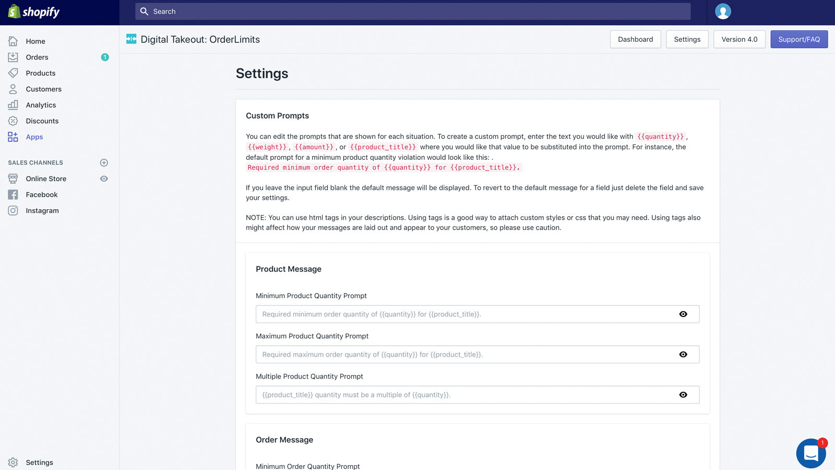This screenshot has width=835, height=470.
Task: Select Apps in the sidebar
Action: pos(34,137)
